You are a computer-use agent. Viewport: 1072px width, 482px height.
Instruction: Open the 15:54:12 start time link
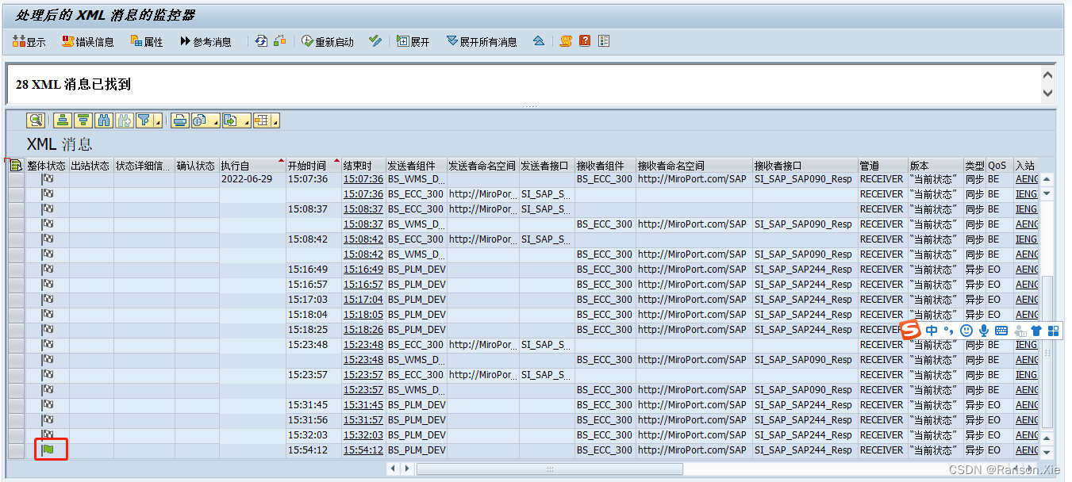364,449
